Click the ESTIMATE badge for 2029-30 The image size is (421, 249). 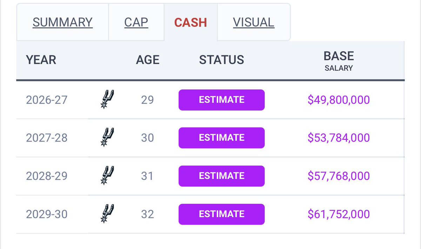point(221,214)
